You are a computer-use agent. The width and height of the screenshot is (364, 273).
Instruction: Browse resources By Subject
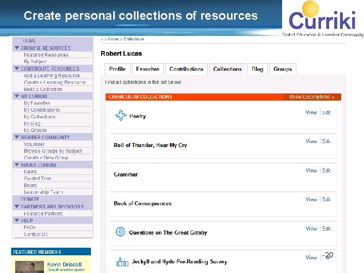35,62
